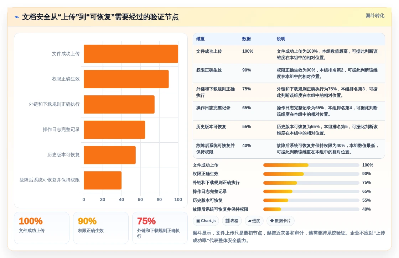Click chart y-axis label 操作日志完整记录
The height and width of the screenshot is (258, 399).
tap(61, 130)
